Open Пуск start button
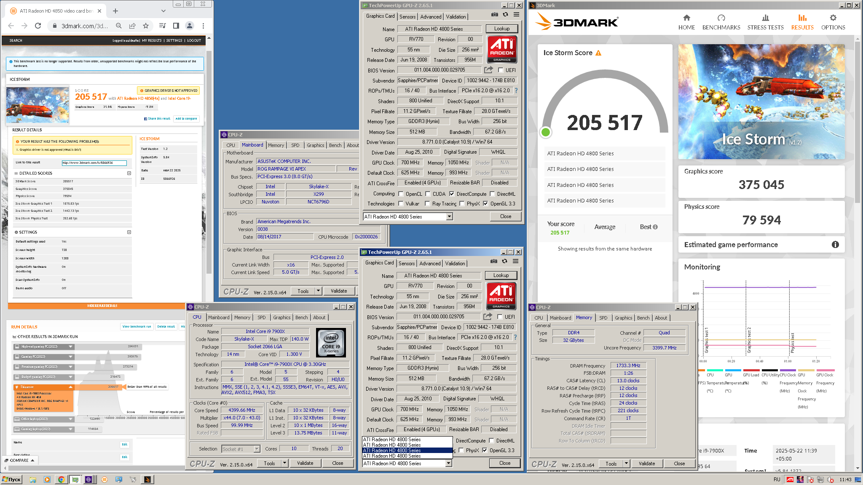This screenshot has width=863, height=485. click(x=12, y=480)
